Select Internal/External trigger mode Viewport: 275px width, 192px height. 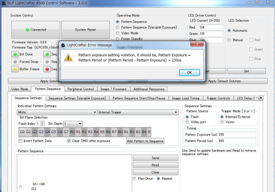(222, 117)
